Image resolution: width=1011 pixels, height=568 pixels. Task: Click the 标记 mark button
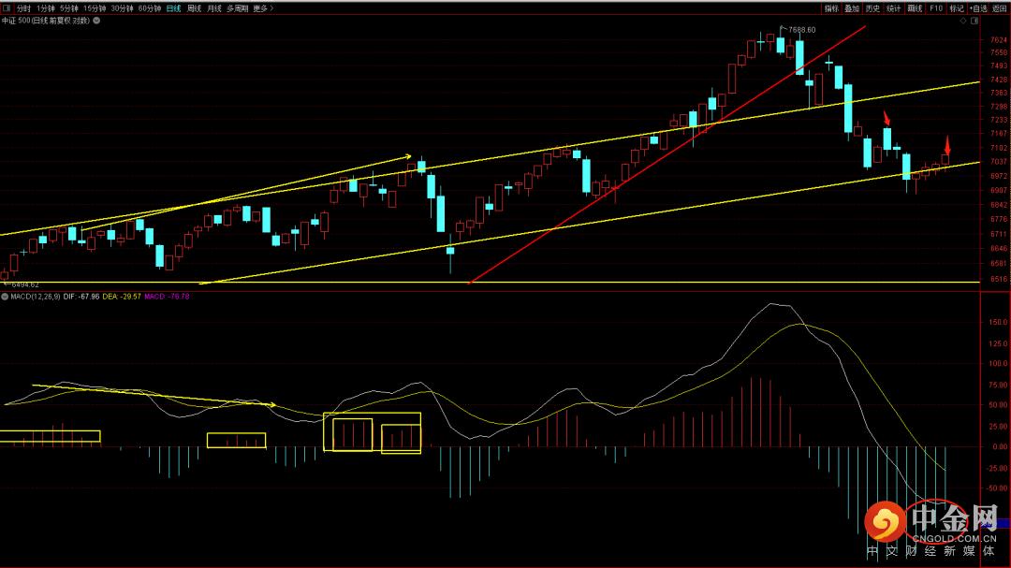(x=956, y=8)
